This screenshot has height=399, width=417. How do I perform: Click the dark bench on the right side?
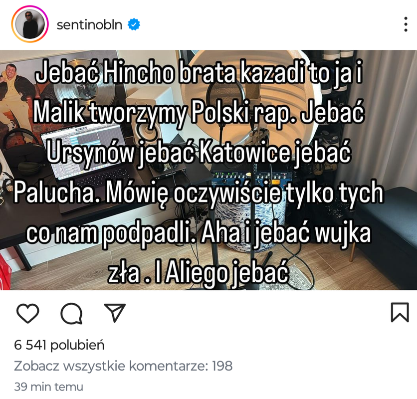click(x=386, y=221)
